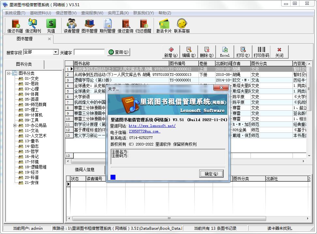Select the 19-经济 category
Screen dimensions: 317x234
pyautogui.click(x=32, y=172)
